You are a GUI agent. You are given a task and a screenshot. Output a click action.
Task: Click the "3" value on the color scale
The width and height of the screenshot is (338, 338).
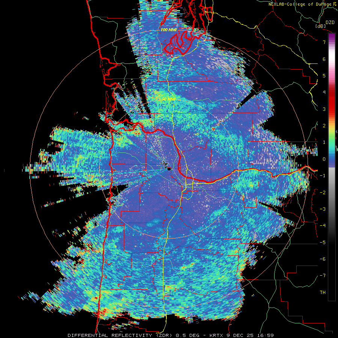pos(324,109)
